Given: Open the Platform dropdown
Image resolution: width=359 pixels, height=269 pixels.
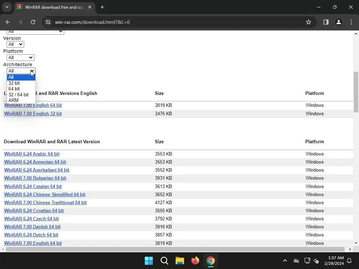Looking at the screenshot, I should pos(20,58).
